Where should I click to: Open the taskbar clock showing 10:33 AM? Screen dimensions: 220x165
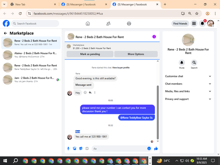(x=202, y=161)
